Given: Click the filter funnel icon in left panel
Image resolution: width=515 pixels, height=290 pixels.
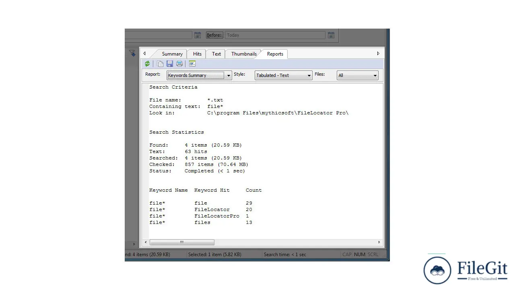Looking at the screenshot, I should coord(132,53).
